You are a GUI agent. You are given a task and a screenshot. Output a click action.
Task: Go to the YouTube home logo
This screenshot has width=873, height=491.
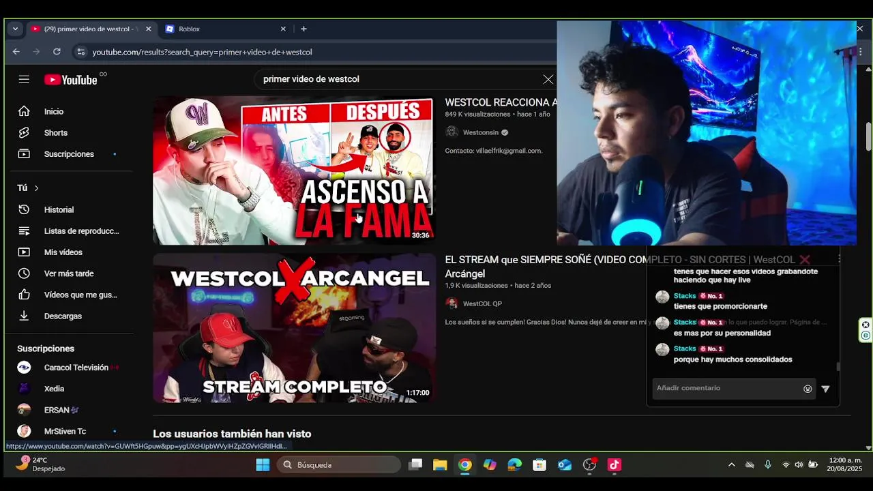71,80
